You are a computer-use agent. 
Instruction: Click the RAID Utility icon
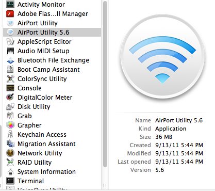tap(10, 162)
